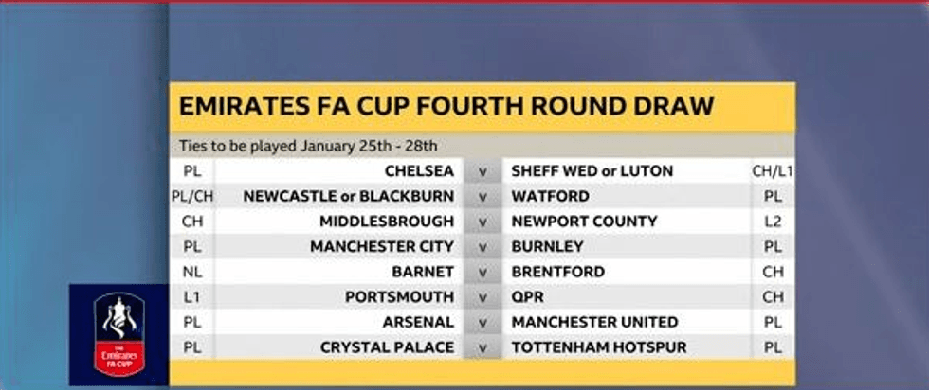Click the PORTSMOUTH team name

click(x=399, y=297)
